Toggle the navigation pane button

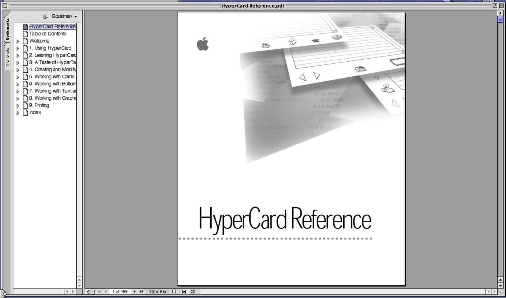(x=89, y=292)
